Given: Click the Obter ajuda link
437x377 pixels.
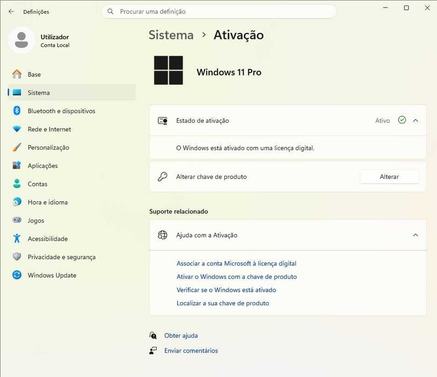Looking at the screenshot, I should (x=181, y=336).
